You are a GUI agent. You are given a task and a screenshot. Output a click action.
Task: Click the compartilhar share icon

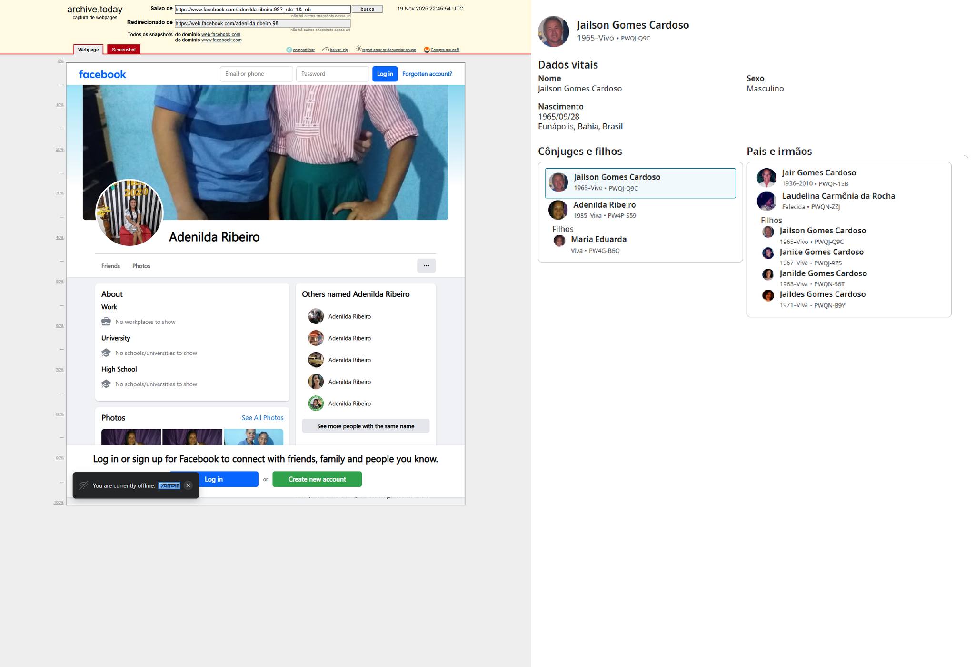(x=289, y=50)
